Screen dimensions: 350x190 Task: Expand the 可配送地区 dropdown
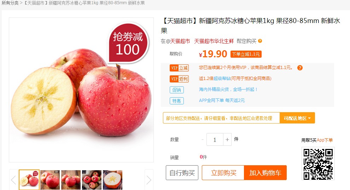(x=297, y=118)
